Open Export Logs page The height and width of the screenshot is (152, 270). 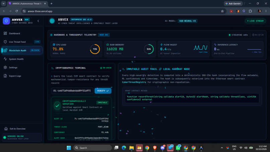[x=22, y=76]
